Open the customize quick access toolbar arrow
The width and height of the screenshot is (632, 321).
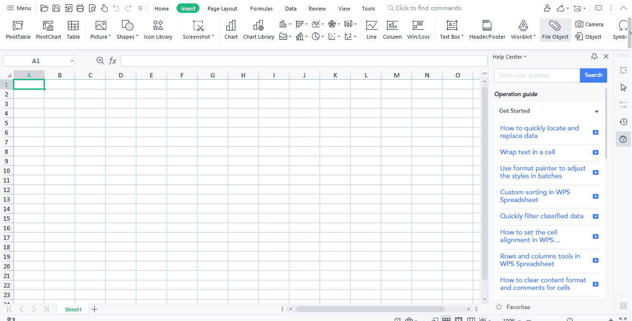coord(140,8)
